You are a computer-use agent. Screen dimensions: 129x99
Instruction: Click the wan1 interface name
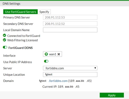tap(53, 54)
